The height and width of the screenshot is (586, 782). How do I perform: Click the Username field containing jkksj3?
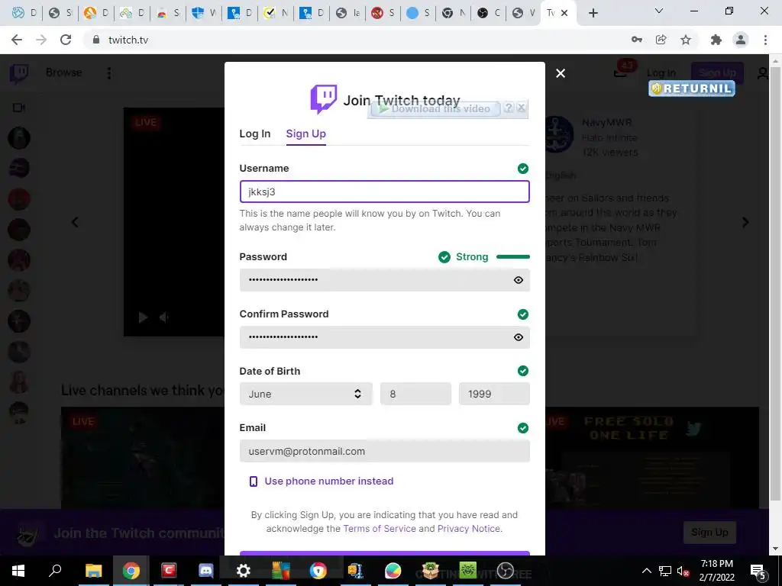385,192
